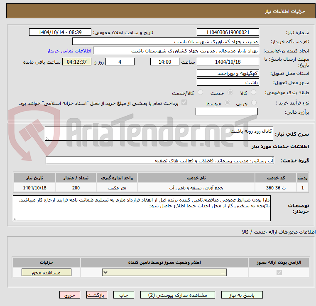The width and height of the screenshot is (316, 306).
Task: Select the جزیی purchase type radio
Action: (x=254, y=103)
